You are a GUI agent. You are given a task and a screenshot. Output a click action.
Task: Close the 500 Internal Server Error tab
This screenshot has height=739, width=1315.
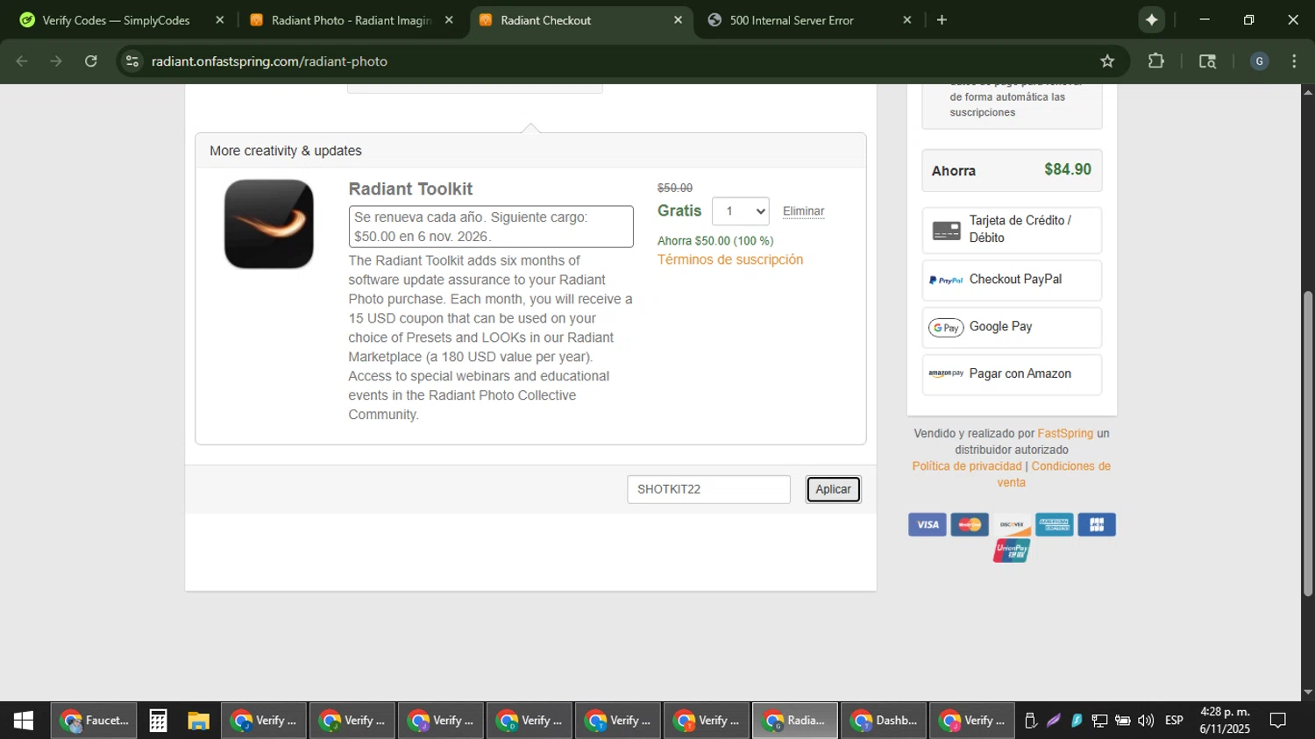click(x=907, y=20)
